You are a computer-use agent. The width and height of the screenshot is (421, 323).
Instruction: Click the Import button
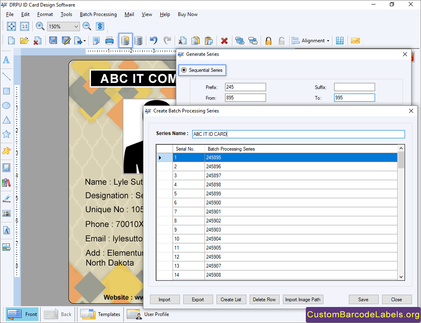click(x=165, y=299)
